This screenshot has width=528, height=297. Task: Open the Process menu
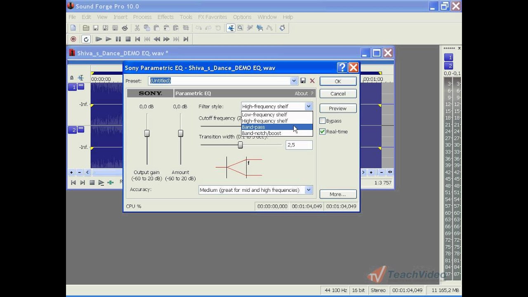tap(142, 17)
